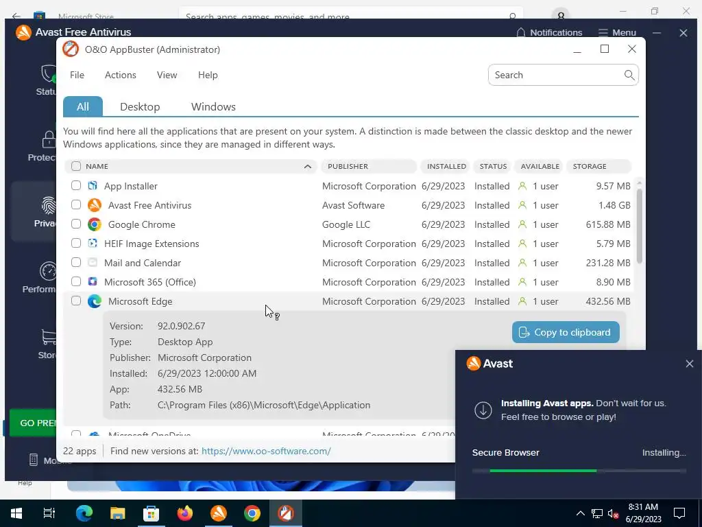Open Avast Performance gauge section
The height and width of the screenshot is (527, 702).
coord(40,278)
